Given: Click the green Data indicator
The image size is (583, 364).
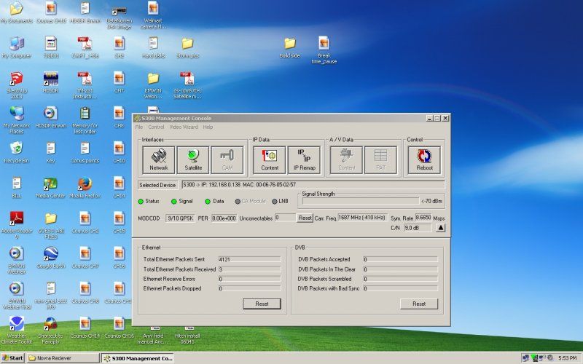Looking at the screenshot, I should pos(208,202).
